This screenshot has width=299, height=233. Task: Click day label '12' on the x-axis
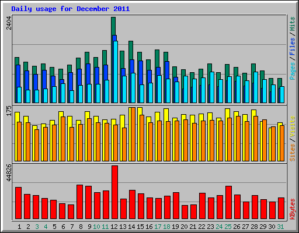coord(114,227)
